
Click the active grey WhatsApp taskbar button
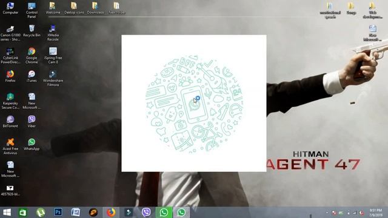tap(181, 213)
